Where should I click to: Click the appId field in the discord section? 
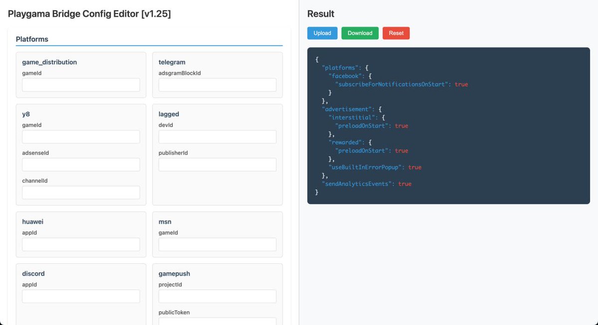coord(81,296)
